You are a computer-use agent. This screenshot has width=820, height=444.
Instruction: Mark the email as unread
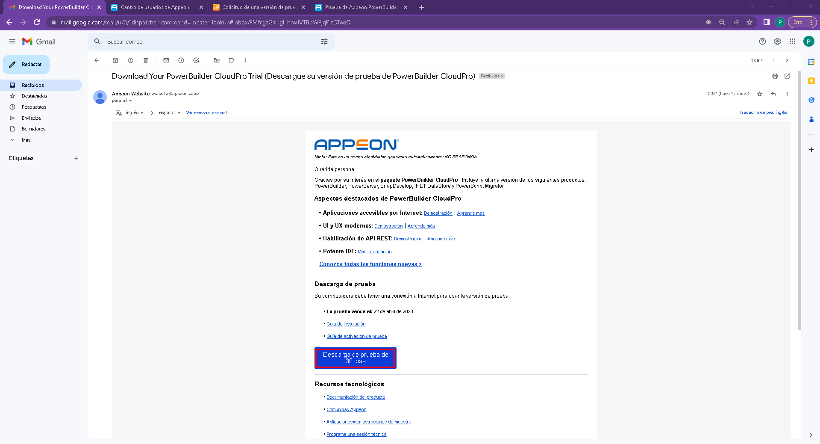click(x=166, y=60)
